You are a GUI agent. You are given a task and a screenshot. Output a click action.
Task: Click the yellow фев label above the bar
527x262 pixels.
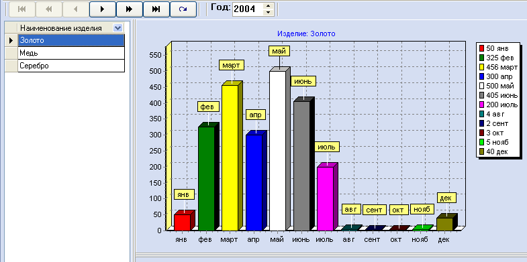click(208, 107)
